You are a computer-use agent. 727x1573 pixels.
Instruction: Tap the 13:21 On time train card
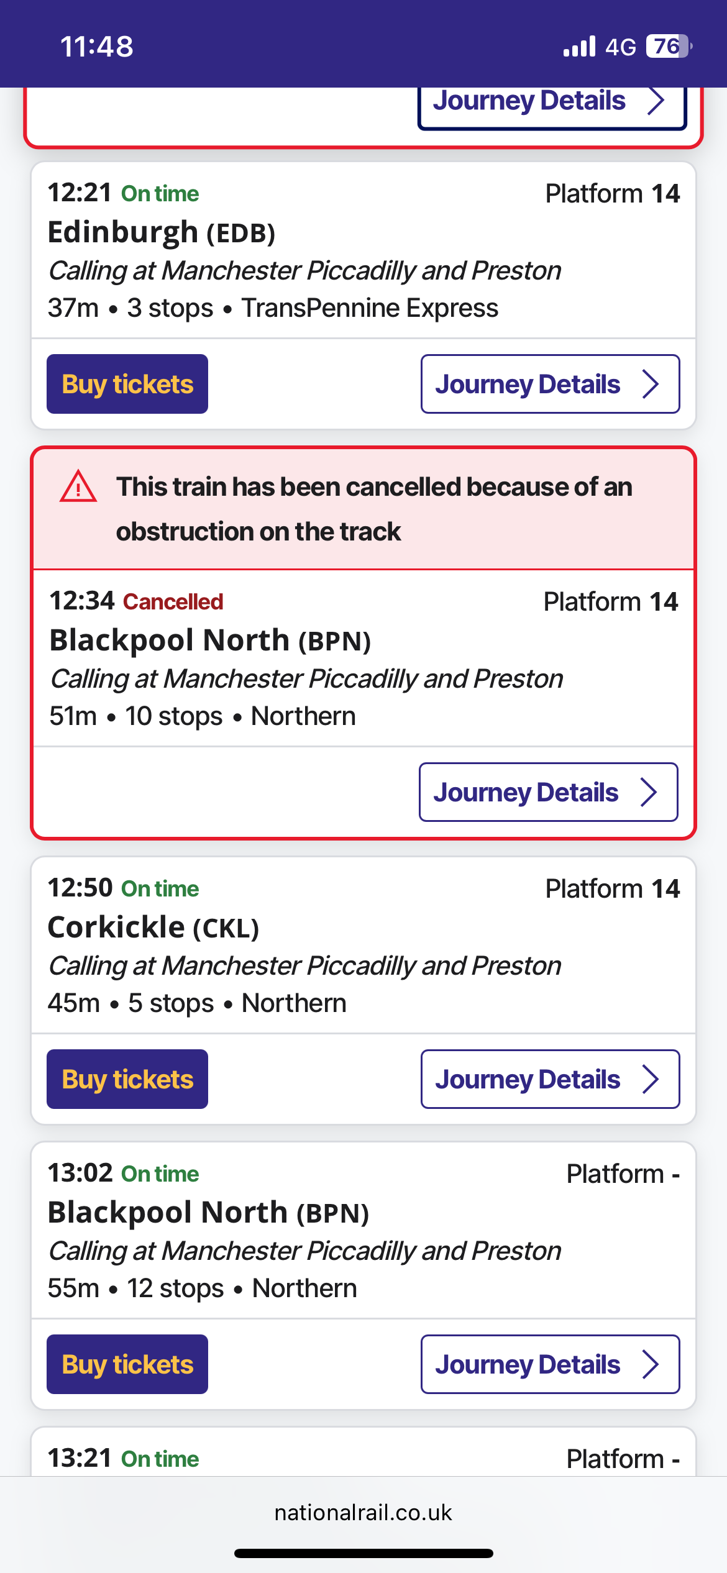click(363, 1457)
